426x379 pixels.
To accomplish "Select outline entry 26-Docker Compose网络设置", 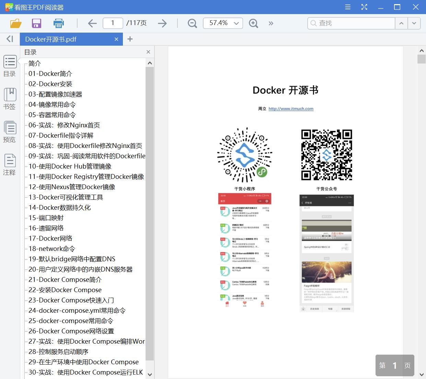I will click(71, 331).
